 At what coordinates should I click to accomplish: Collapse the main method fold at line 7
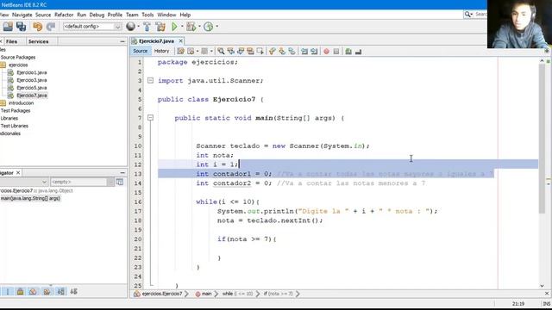click(150, 118)
